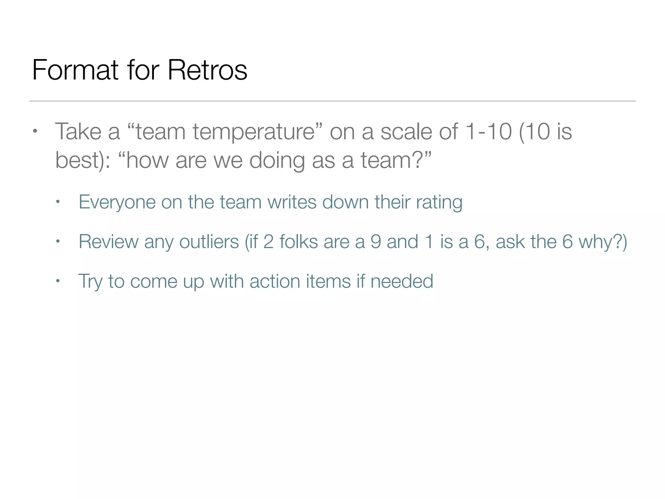Click the bullet dot before "Everyone on the team"
This screenshot has width=665, height=499.
(58, 202)
